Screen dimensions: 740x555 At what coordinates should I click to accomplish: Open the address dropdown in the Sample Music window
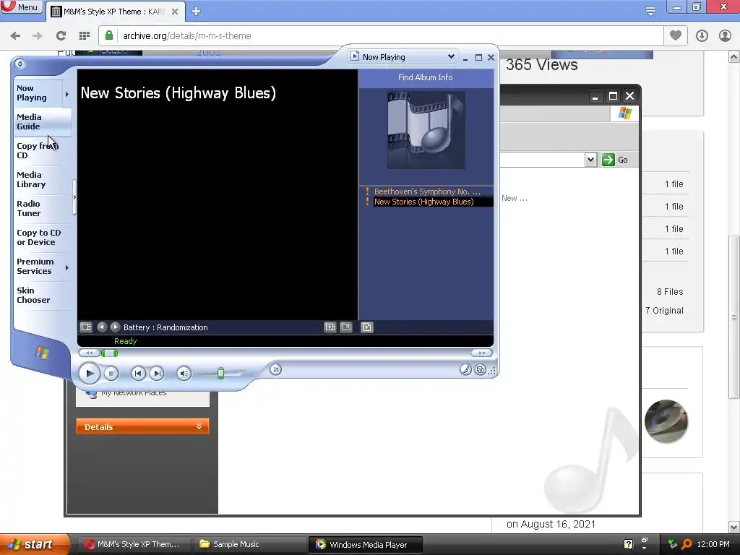[590, 160]
